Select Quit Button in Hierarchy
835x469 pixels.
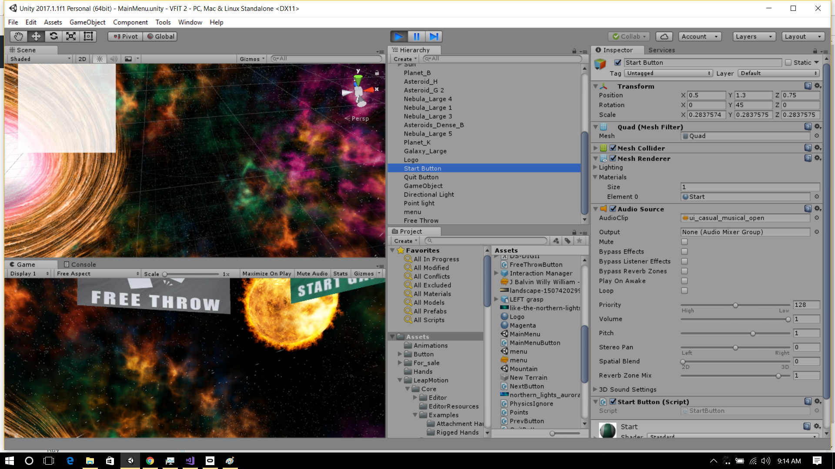[x=421, y=177]
